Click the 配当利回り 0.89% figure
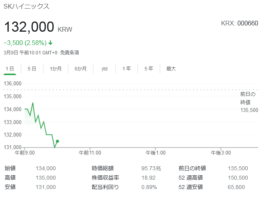This screenshot has height=198, width=261. point(149,187)
